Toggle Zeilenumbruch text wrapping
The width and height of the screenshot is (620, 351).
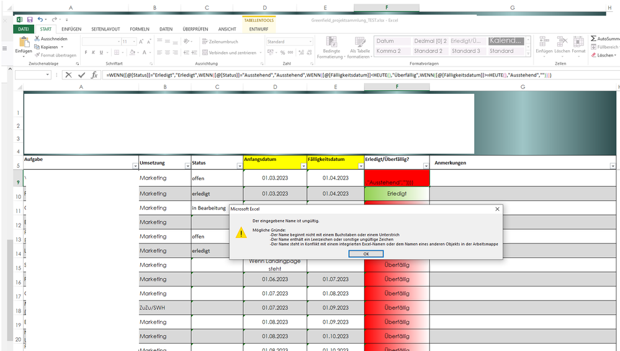tap(220, 42)
